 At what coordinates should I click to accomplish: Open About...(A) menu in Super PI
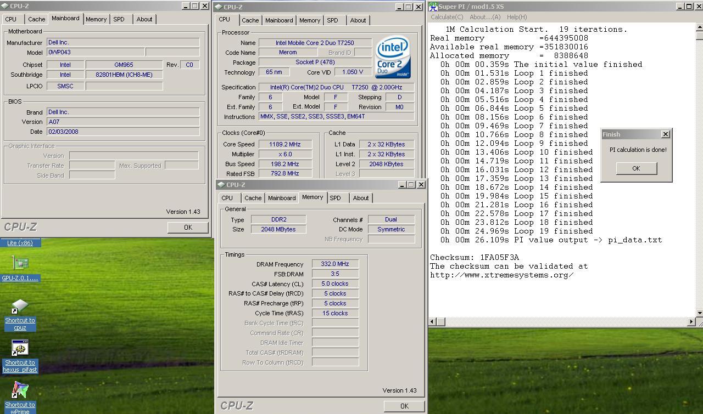pyautogui.click(x=485, y=17)
